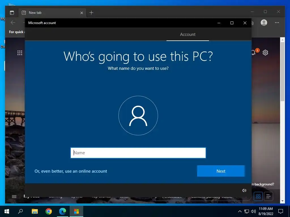Click the Edge vertical scrollbar thumb
The width and height of the screenshot is (290, 217).
pyautogui.click(x=282, y=71)
